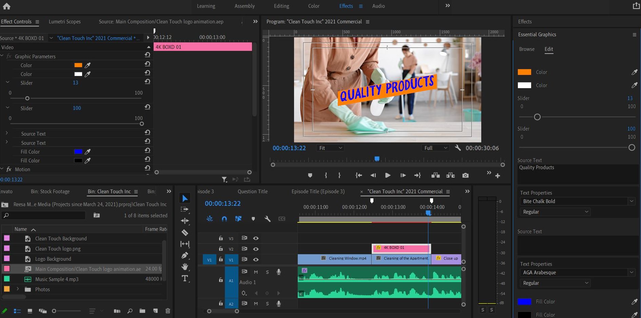Open Program Monitor settings wrench
Screen dimensions: 641x318
coord(458,148)
